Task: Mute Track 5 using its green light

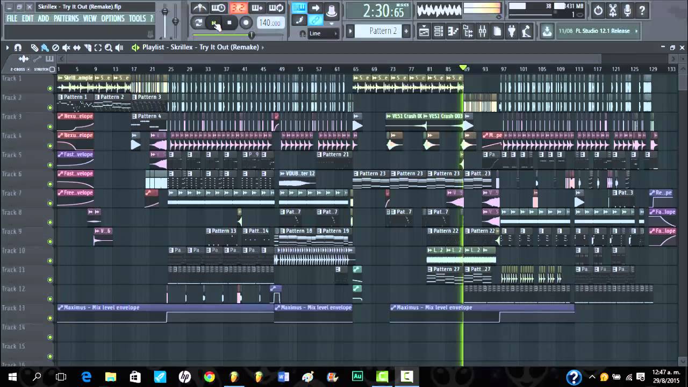Action: click(50, 165)
